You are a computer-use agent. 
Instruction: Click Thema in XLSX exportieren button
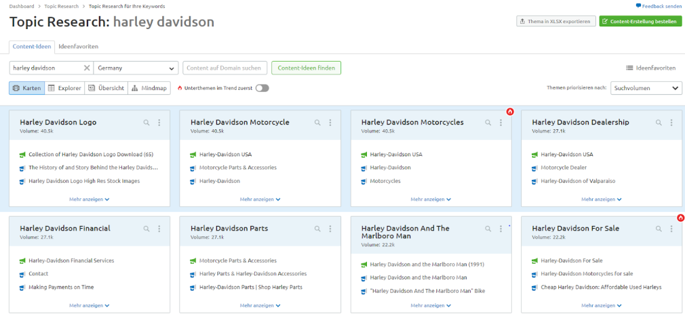click(555, 21)
